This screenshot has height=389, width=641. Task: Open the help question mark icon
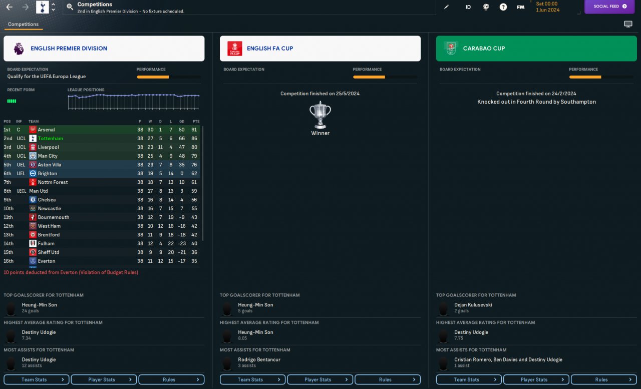[503, 7]
